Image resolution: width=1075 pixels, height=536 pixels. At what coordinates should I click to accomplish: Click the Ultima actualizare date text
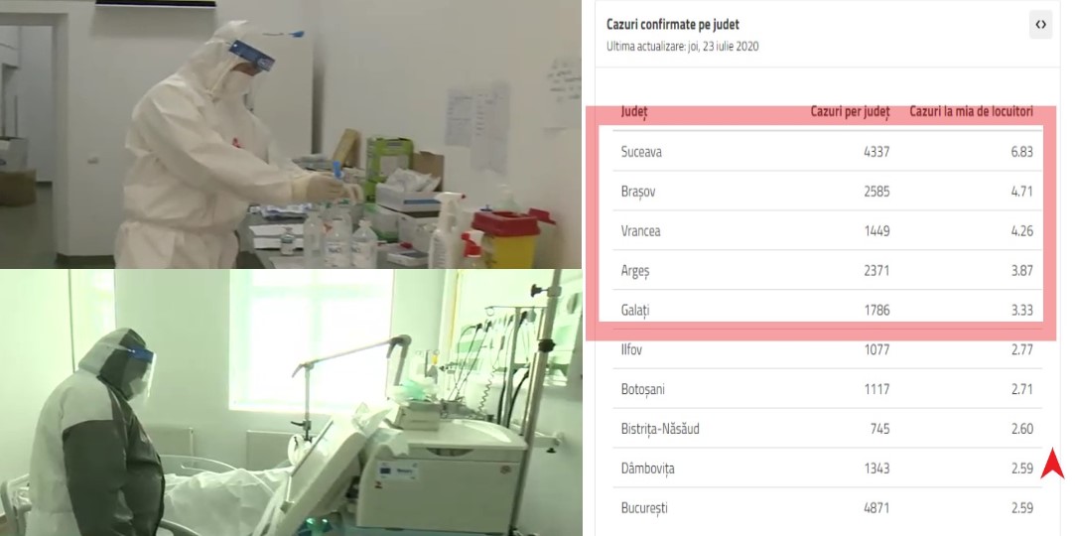(682, 47)
